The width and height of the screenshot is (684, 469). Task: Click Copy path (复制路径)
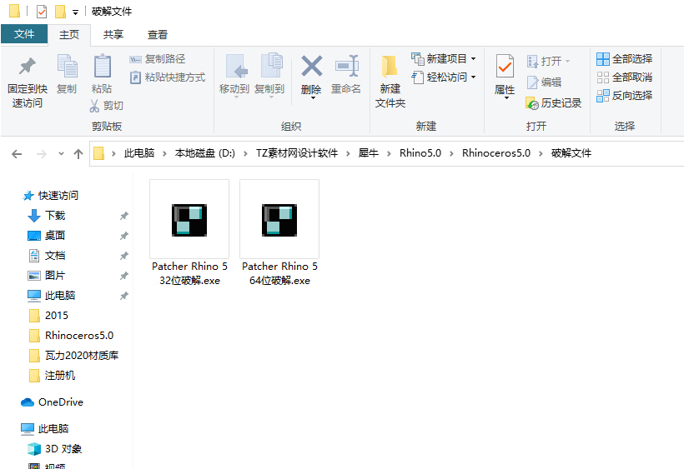tap(158, 59)
